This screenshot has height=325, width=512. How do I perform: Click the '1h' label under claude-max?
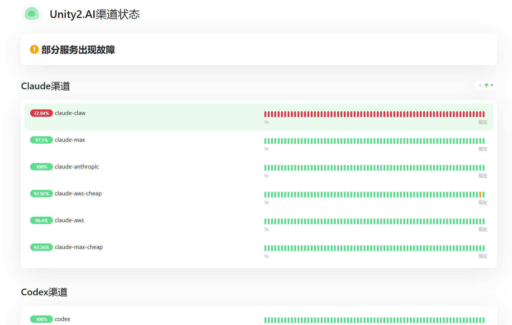[x=266, y=149]
